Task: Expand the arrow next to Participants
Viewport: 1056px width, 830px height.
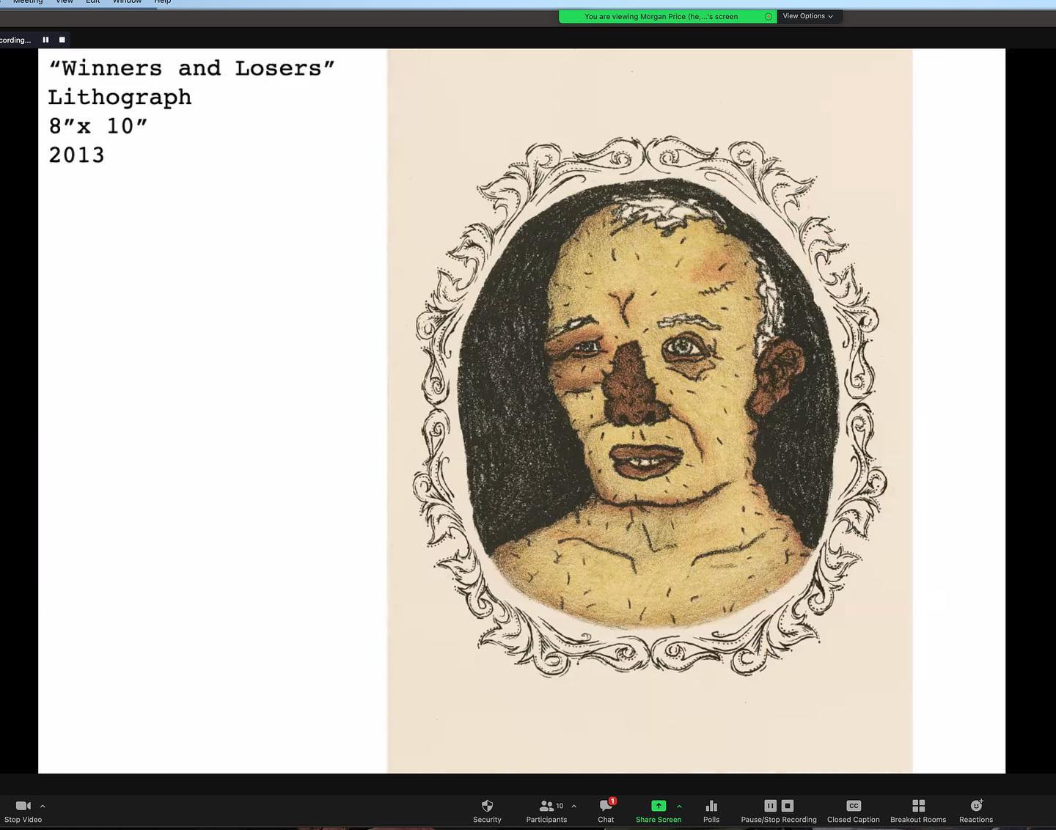Action: [x=573, y=806]
